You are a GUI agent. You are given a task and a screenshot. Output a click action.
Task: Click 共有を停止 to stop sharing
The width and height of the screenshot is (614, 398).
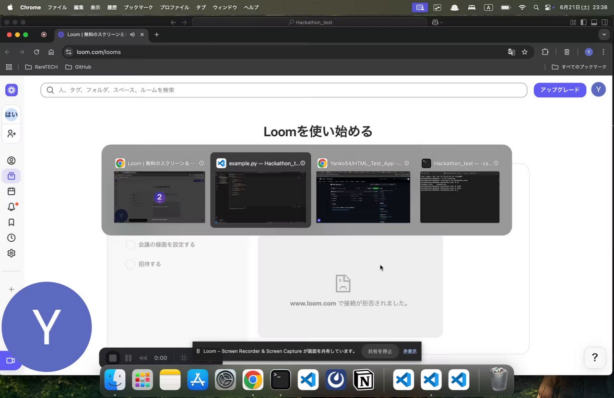[x=380, y=351]
